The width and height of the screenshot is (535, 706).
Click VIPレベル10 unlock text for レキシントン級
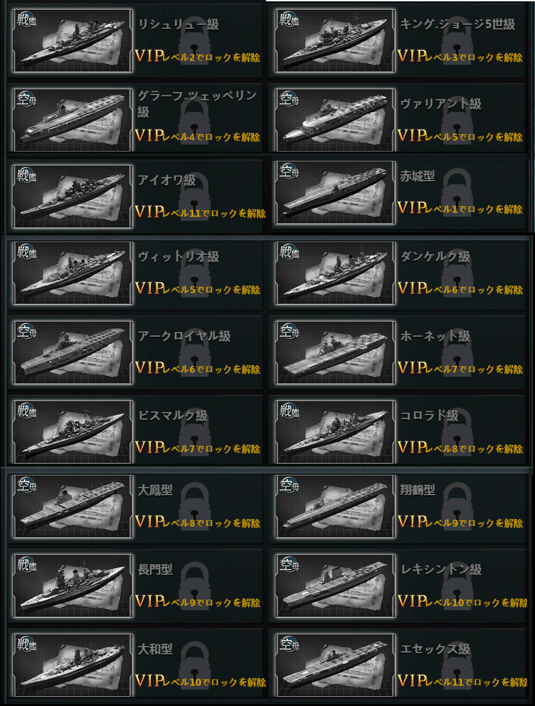point(463,601)
